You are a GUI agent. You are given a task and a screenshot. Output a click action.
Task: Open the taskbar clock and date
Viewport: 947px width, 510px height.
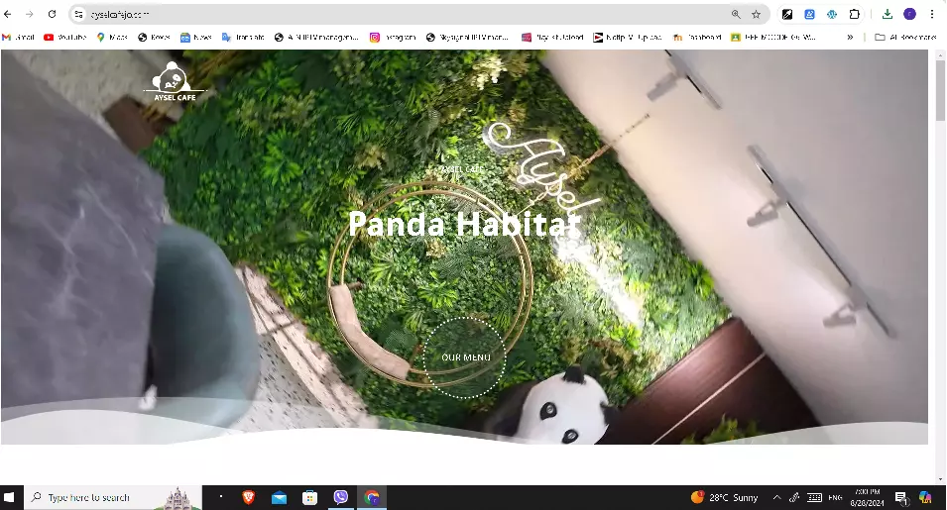(x=868, y=497)
